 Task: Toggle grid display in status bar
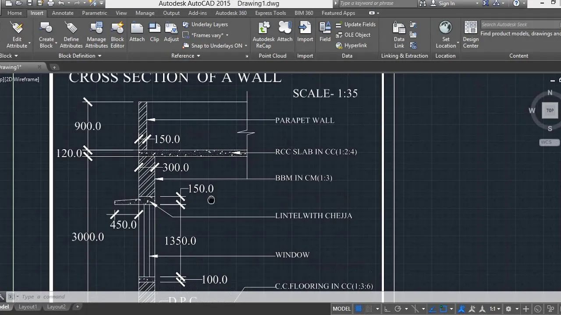pos(359,309)
